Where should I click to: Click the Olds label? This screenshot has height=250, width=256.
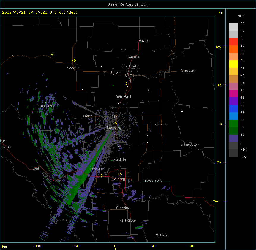[115, 117]
